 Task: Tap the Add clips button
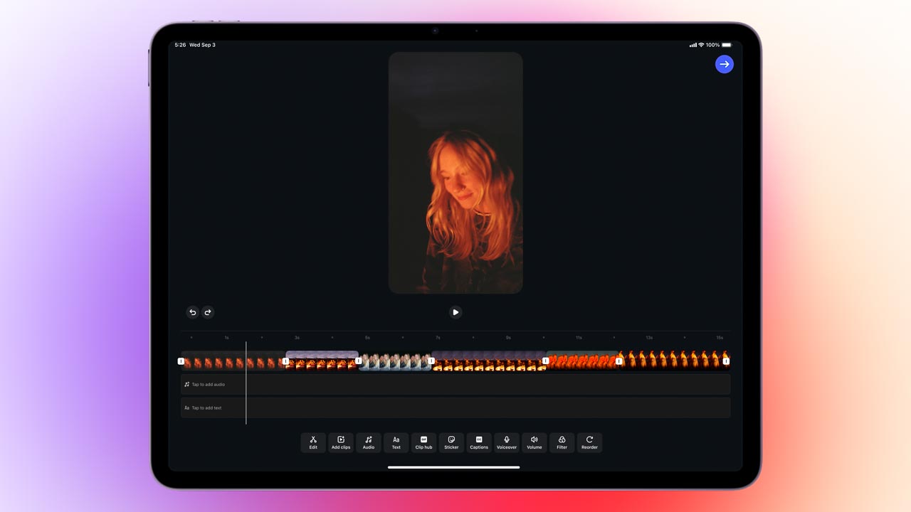[x=341, y=442]
